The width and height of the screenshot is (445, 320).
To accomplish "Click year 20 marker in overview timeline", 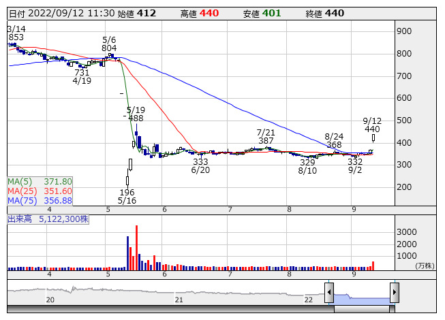I will point(50,300).
